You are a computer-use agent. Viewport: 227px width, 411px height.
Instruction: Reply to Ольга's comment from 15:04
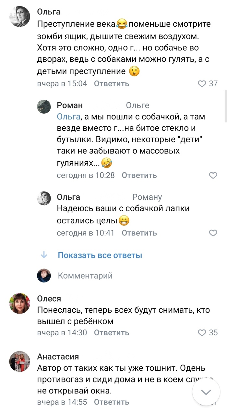point(112,84)
